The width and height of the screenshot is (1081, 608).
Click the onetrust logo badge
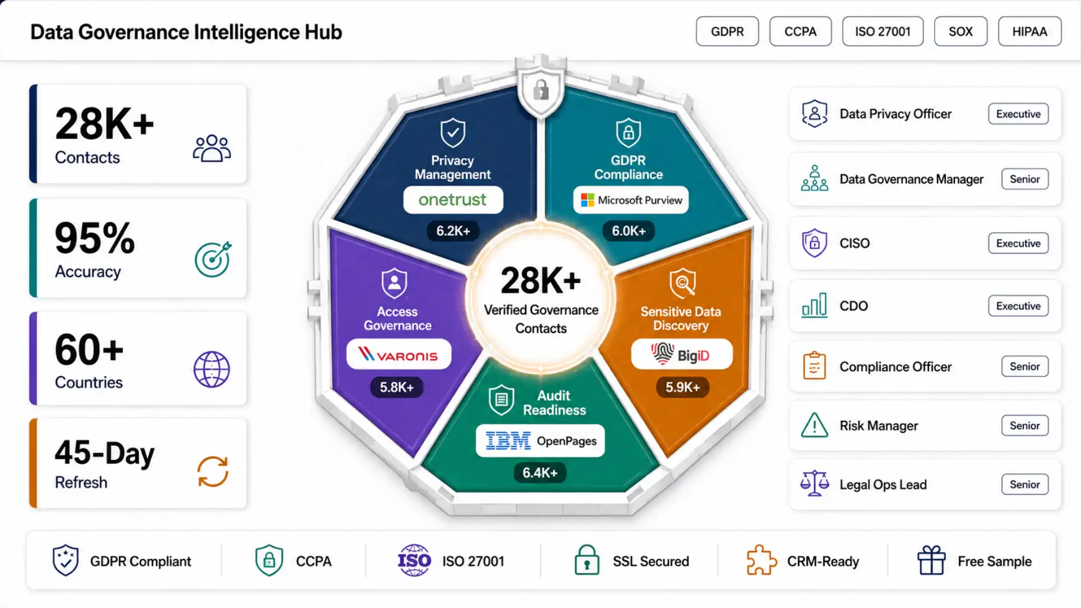coord(453,200)
